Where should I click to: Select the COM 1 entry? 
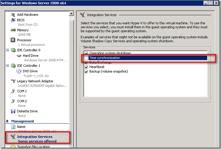coord(22,91)
